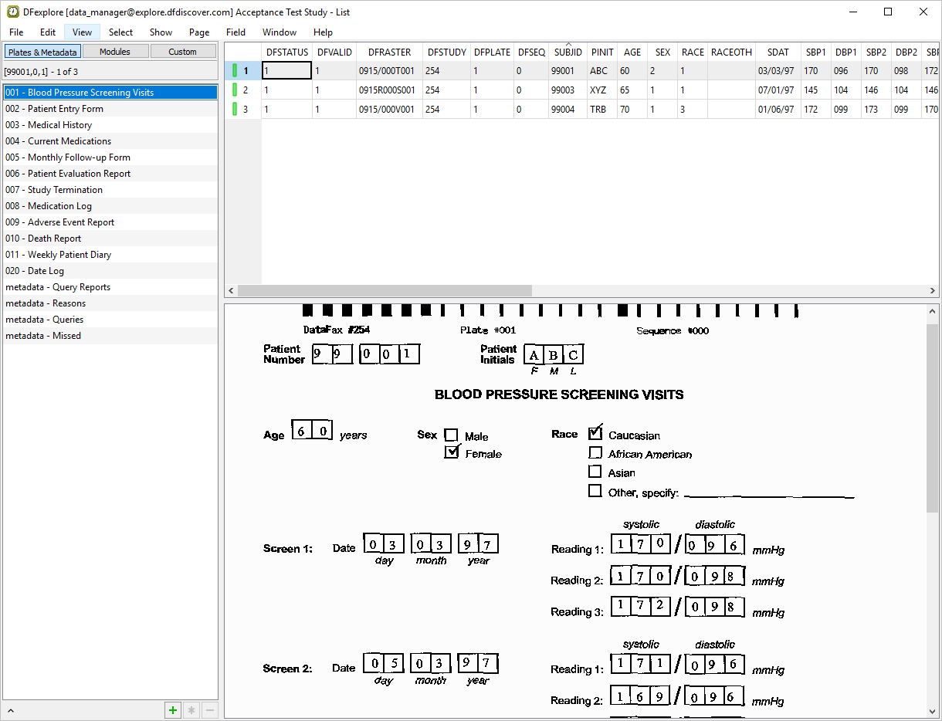Click the green plus add button
The image size is (942, 721).
coord(173,710)
